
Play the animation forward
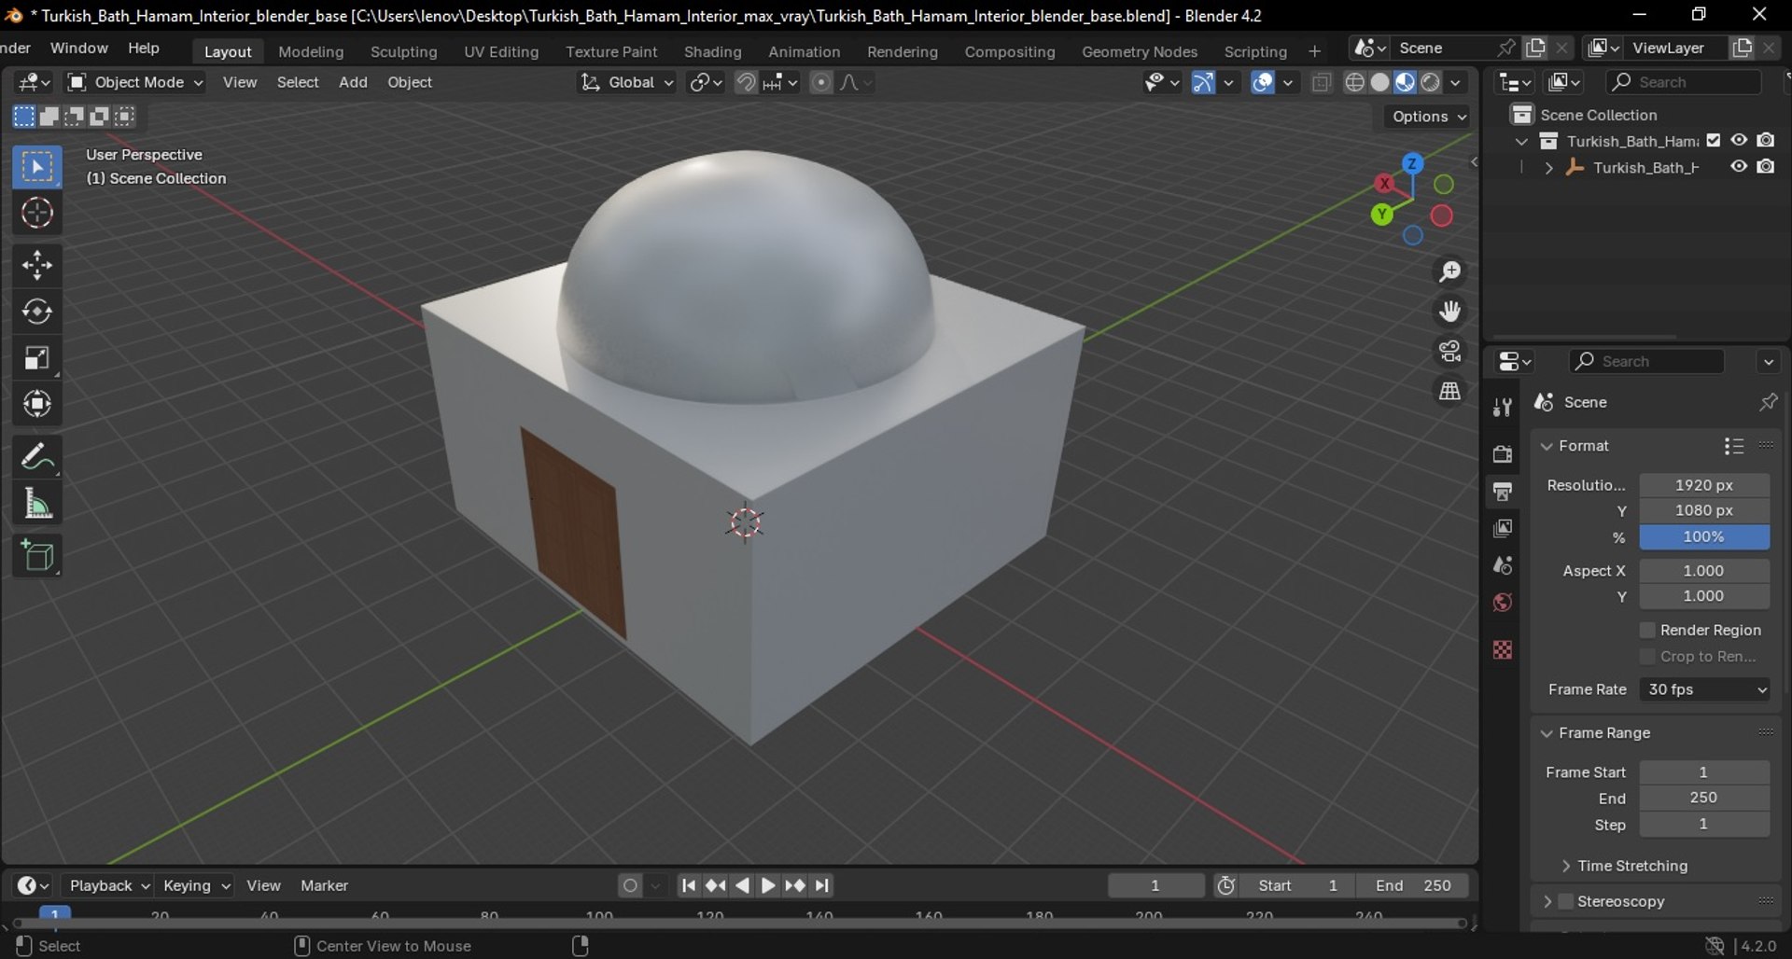click(768, 885)
